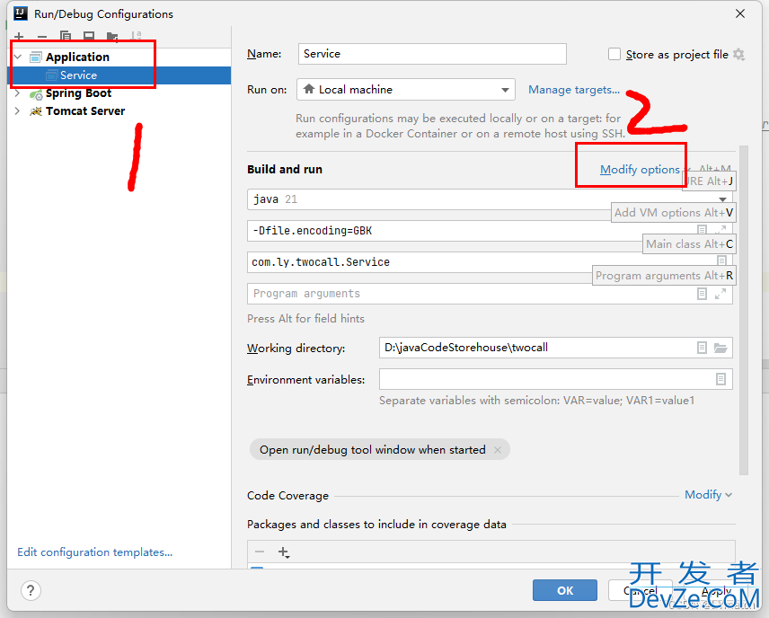Click the right panel vertical scrollbar
The width and height of the screenshot is (769, 618).
click(x=744, y=310)
